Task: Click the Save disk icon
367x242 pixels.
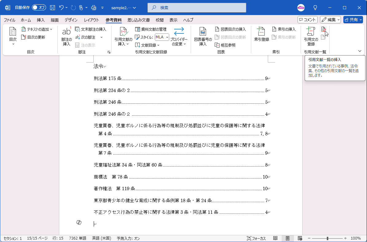Action: [x=53, y=8]
